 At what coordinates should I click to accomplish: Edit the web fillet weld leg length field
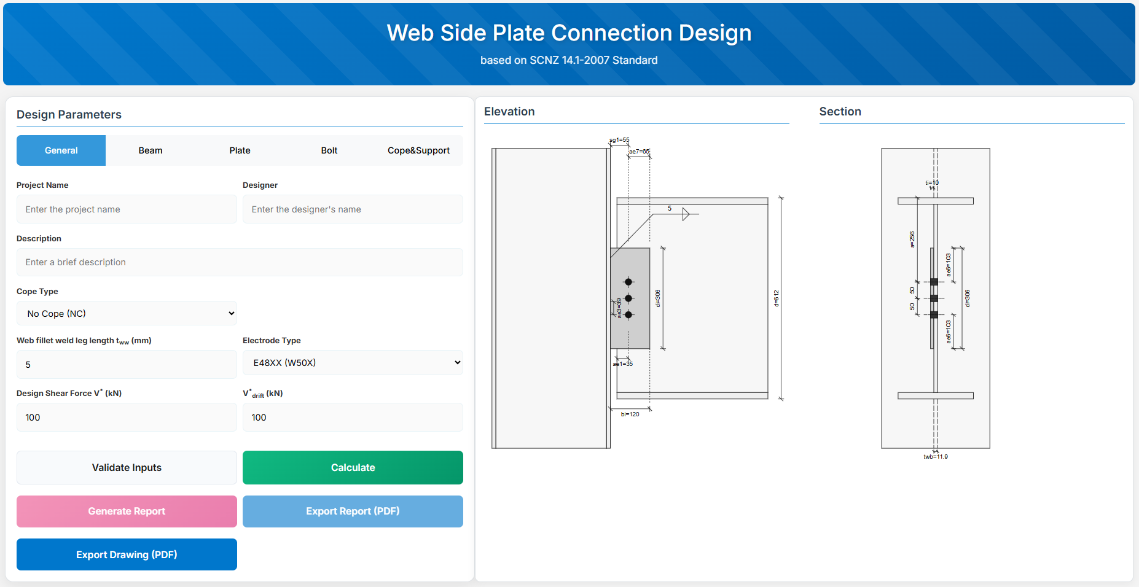click(x=127, y=364)
